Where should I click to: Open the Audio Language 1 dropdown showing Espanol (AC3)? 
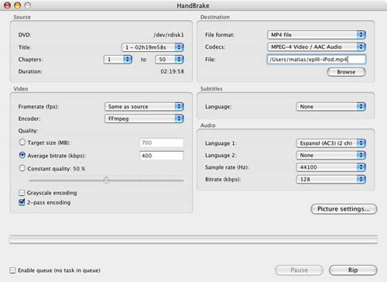pos(330,143)
